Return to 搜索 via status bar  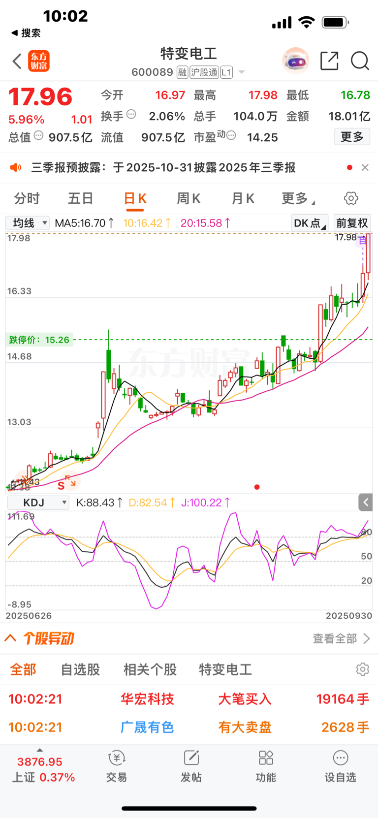click(26, 33)
